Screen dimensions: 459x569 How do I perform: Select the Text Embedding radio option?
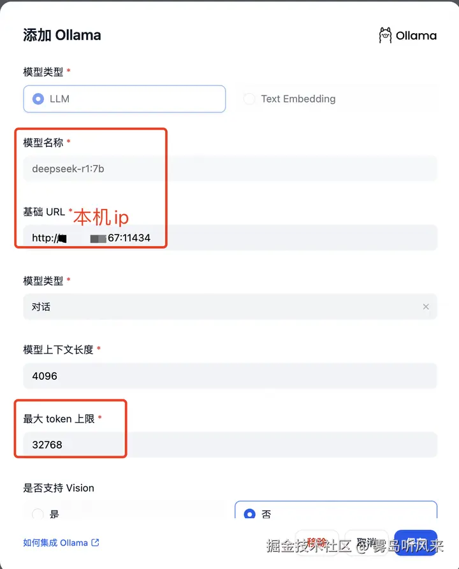pos(248,99)
